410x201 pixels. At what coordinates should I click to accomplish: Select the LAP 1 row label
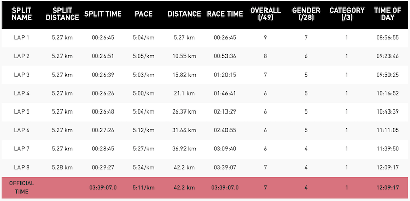point(22,37)
